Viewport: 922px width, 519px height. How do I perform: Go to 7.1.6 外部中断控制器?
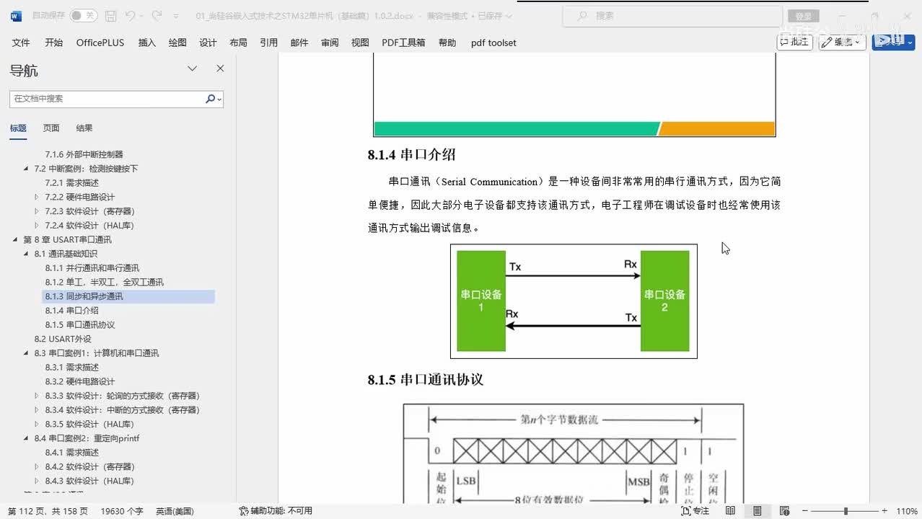(x=84, y=154)
